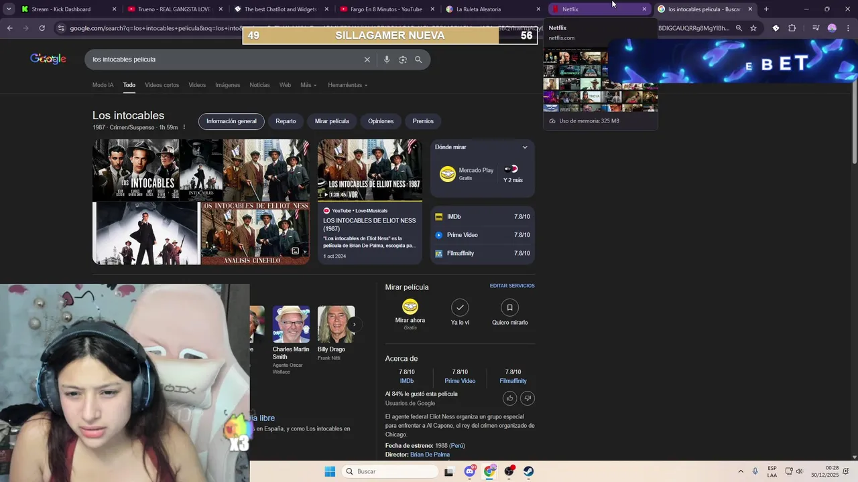Close the Netflix tab
This screenshot has height=482, width=858.
[644, 9]
